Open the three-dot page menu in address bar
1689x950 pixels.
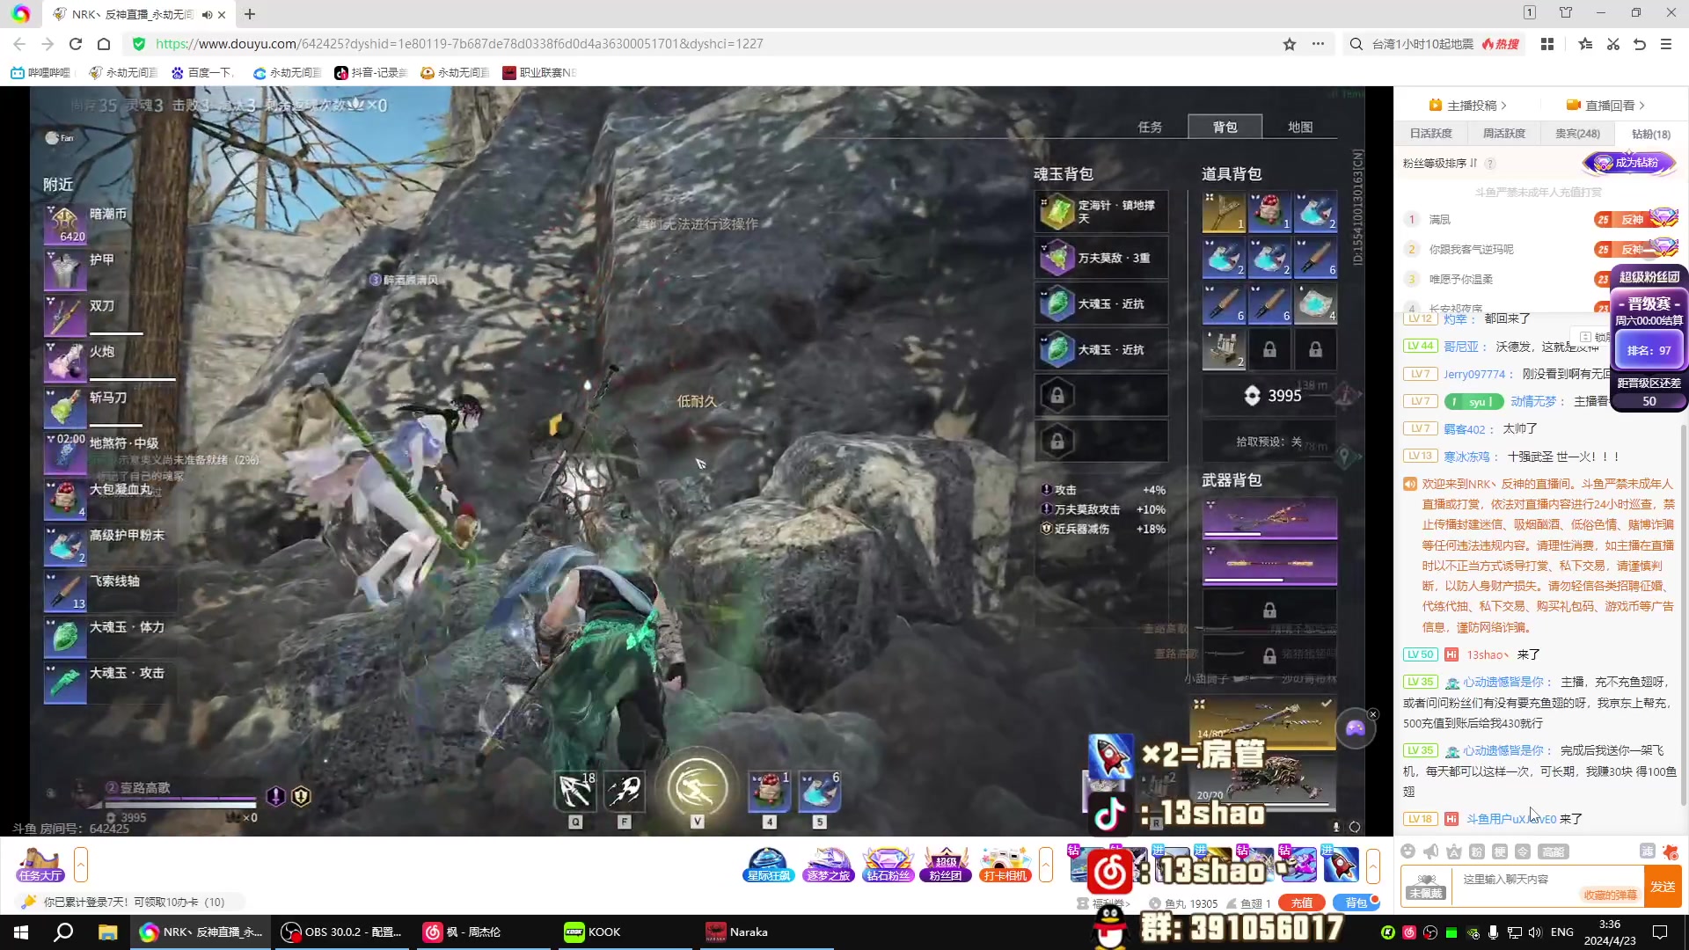pos(1318,44)
